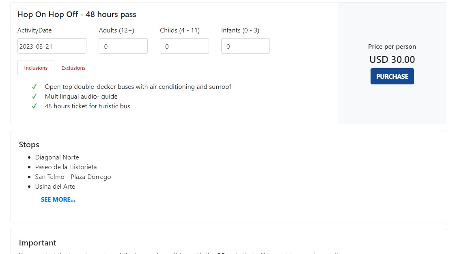Click the San Telmo - Plaza Dorrego stop

(x=73, y=177)
